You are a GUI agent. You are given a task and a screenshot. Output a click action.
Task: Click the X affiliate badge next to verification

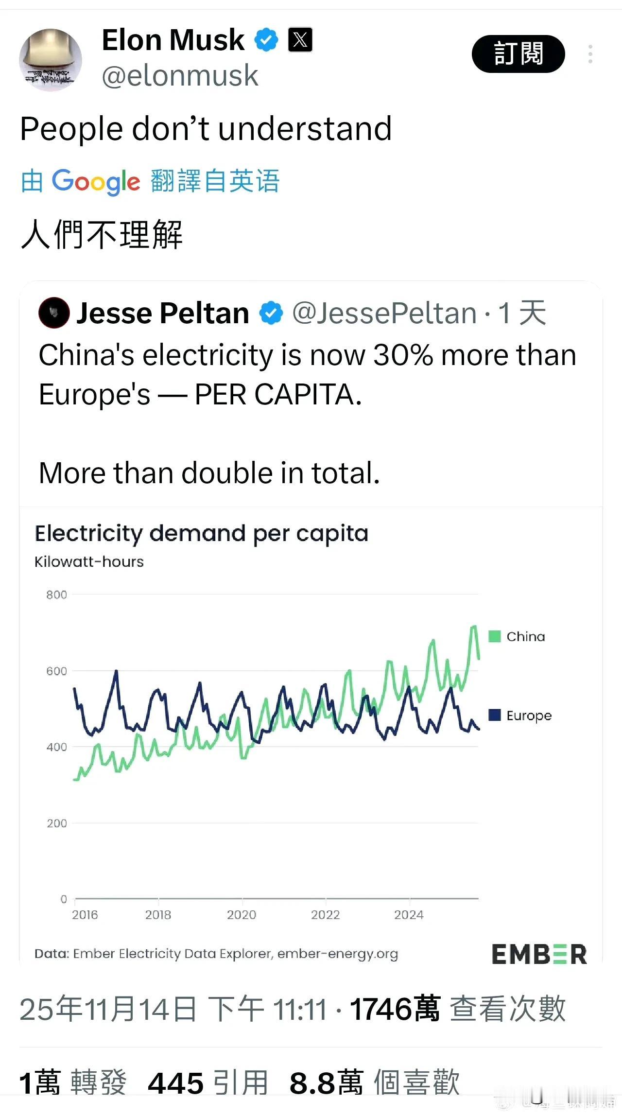click(x=300, y=39)
